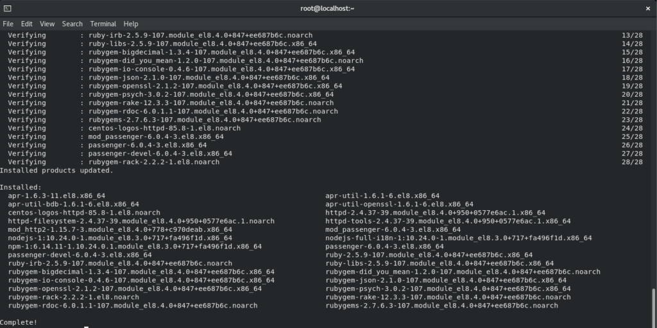
Task: Click the Verifying mod_passenger-6.0.4-3 line
Action: coord(325,136)
